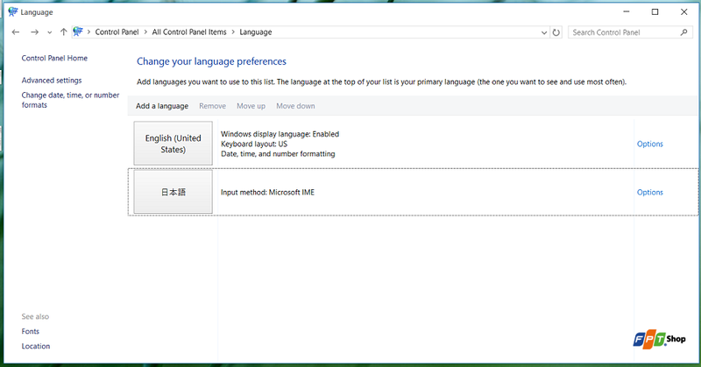Click Windows display language: Enabled text
Screen dimensions: 701x367
pos(280,134)
